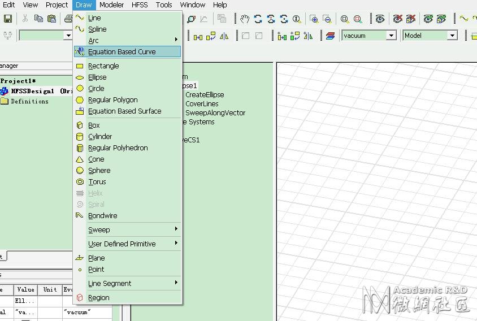Click the Duplicate Along Line icon
The image size is (477, 321).
[x=282, y=36]
